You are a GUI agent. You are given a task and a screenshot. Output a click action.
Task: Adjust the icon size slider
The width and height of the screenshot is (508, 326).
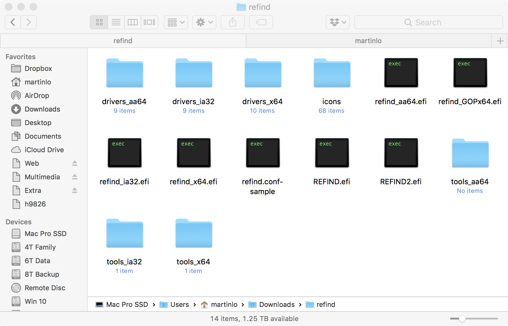pos(462,319)
